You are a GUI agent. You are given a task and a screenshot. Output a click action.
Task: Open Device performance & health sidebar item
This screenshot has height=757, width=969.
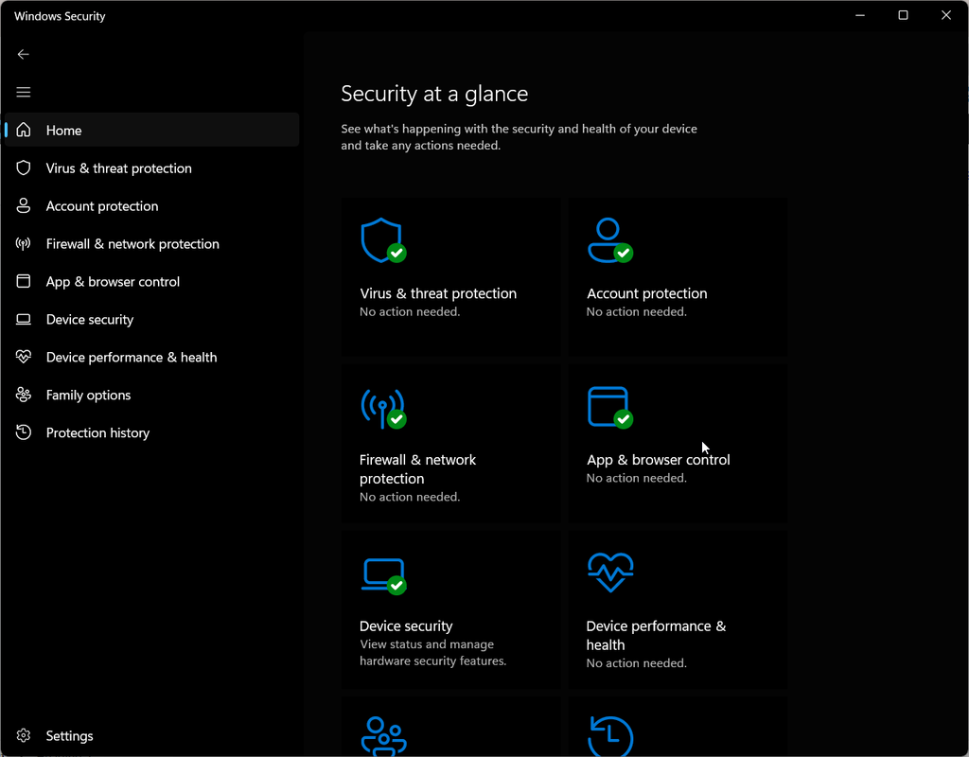152,357
